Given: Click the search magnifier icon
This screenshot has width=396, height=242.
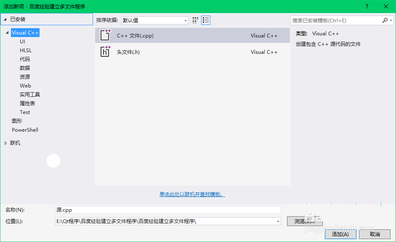Looking at the screenshot, I should click(x=385, y=20).
